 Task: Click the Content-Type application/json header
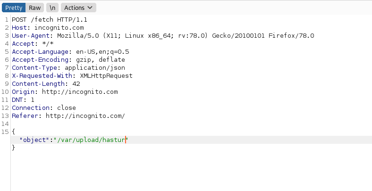pos(61,68)
